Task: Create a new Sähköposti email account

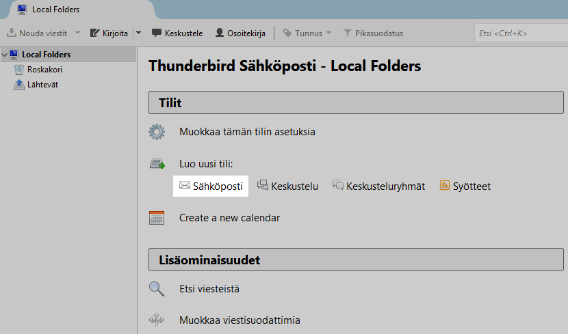Action: 211,186
